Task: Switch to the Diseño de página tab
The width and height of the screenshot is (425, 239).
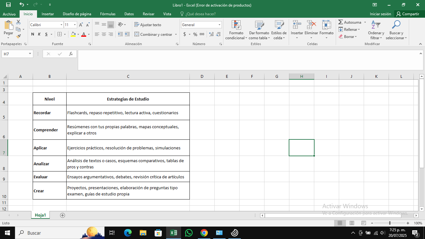Action: (77, 14)
